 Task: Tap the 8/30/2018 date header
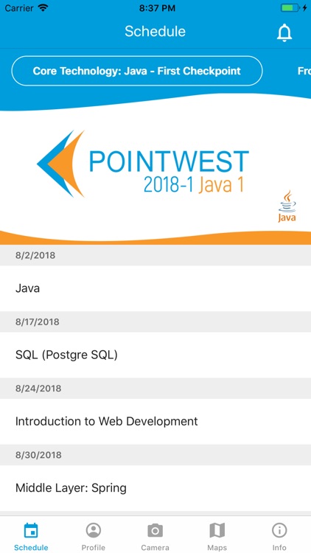coord(155,455)
